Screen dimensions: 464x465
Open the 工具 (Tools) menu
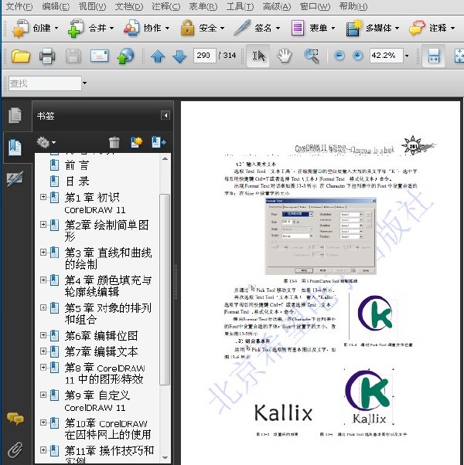point(240,6)
